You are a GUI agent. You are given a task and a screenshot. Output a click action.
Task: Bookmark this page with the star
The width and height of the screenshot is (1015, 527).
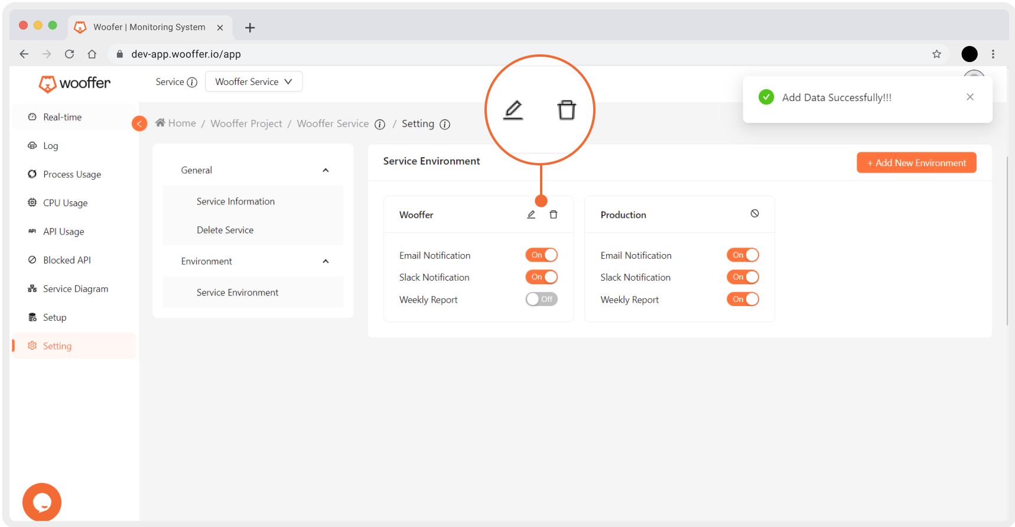(x=936, y=54)
